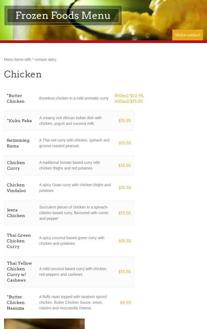The height and width of the screenshot is (329, 207).
Task: Click the Jeera Chicken spinach-cilantro description
Action: pyautogui.click(x=74, y=213)
